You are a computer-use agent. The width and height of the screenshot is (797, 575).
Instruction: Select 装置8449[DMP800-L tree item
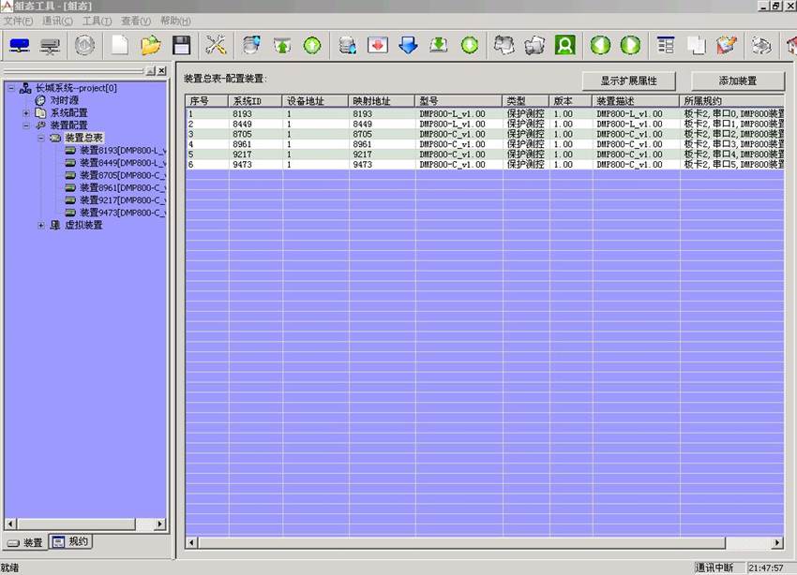click(123, 162)
